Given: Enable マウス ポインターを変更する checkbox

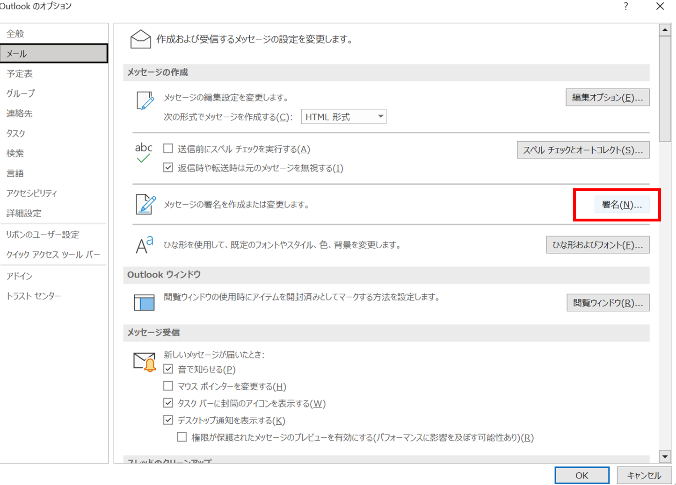Looking at the screenshot, I should 168,386.
